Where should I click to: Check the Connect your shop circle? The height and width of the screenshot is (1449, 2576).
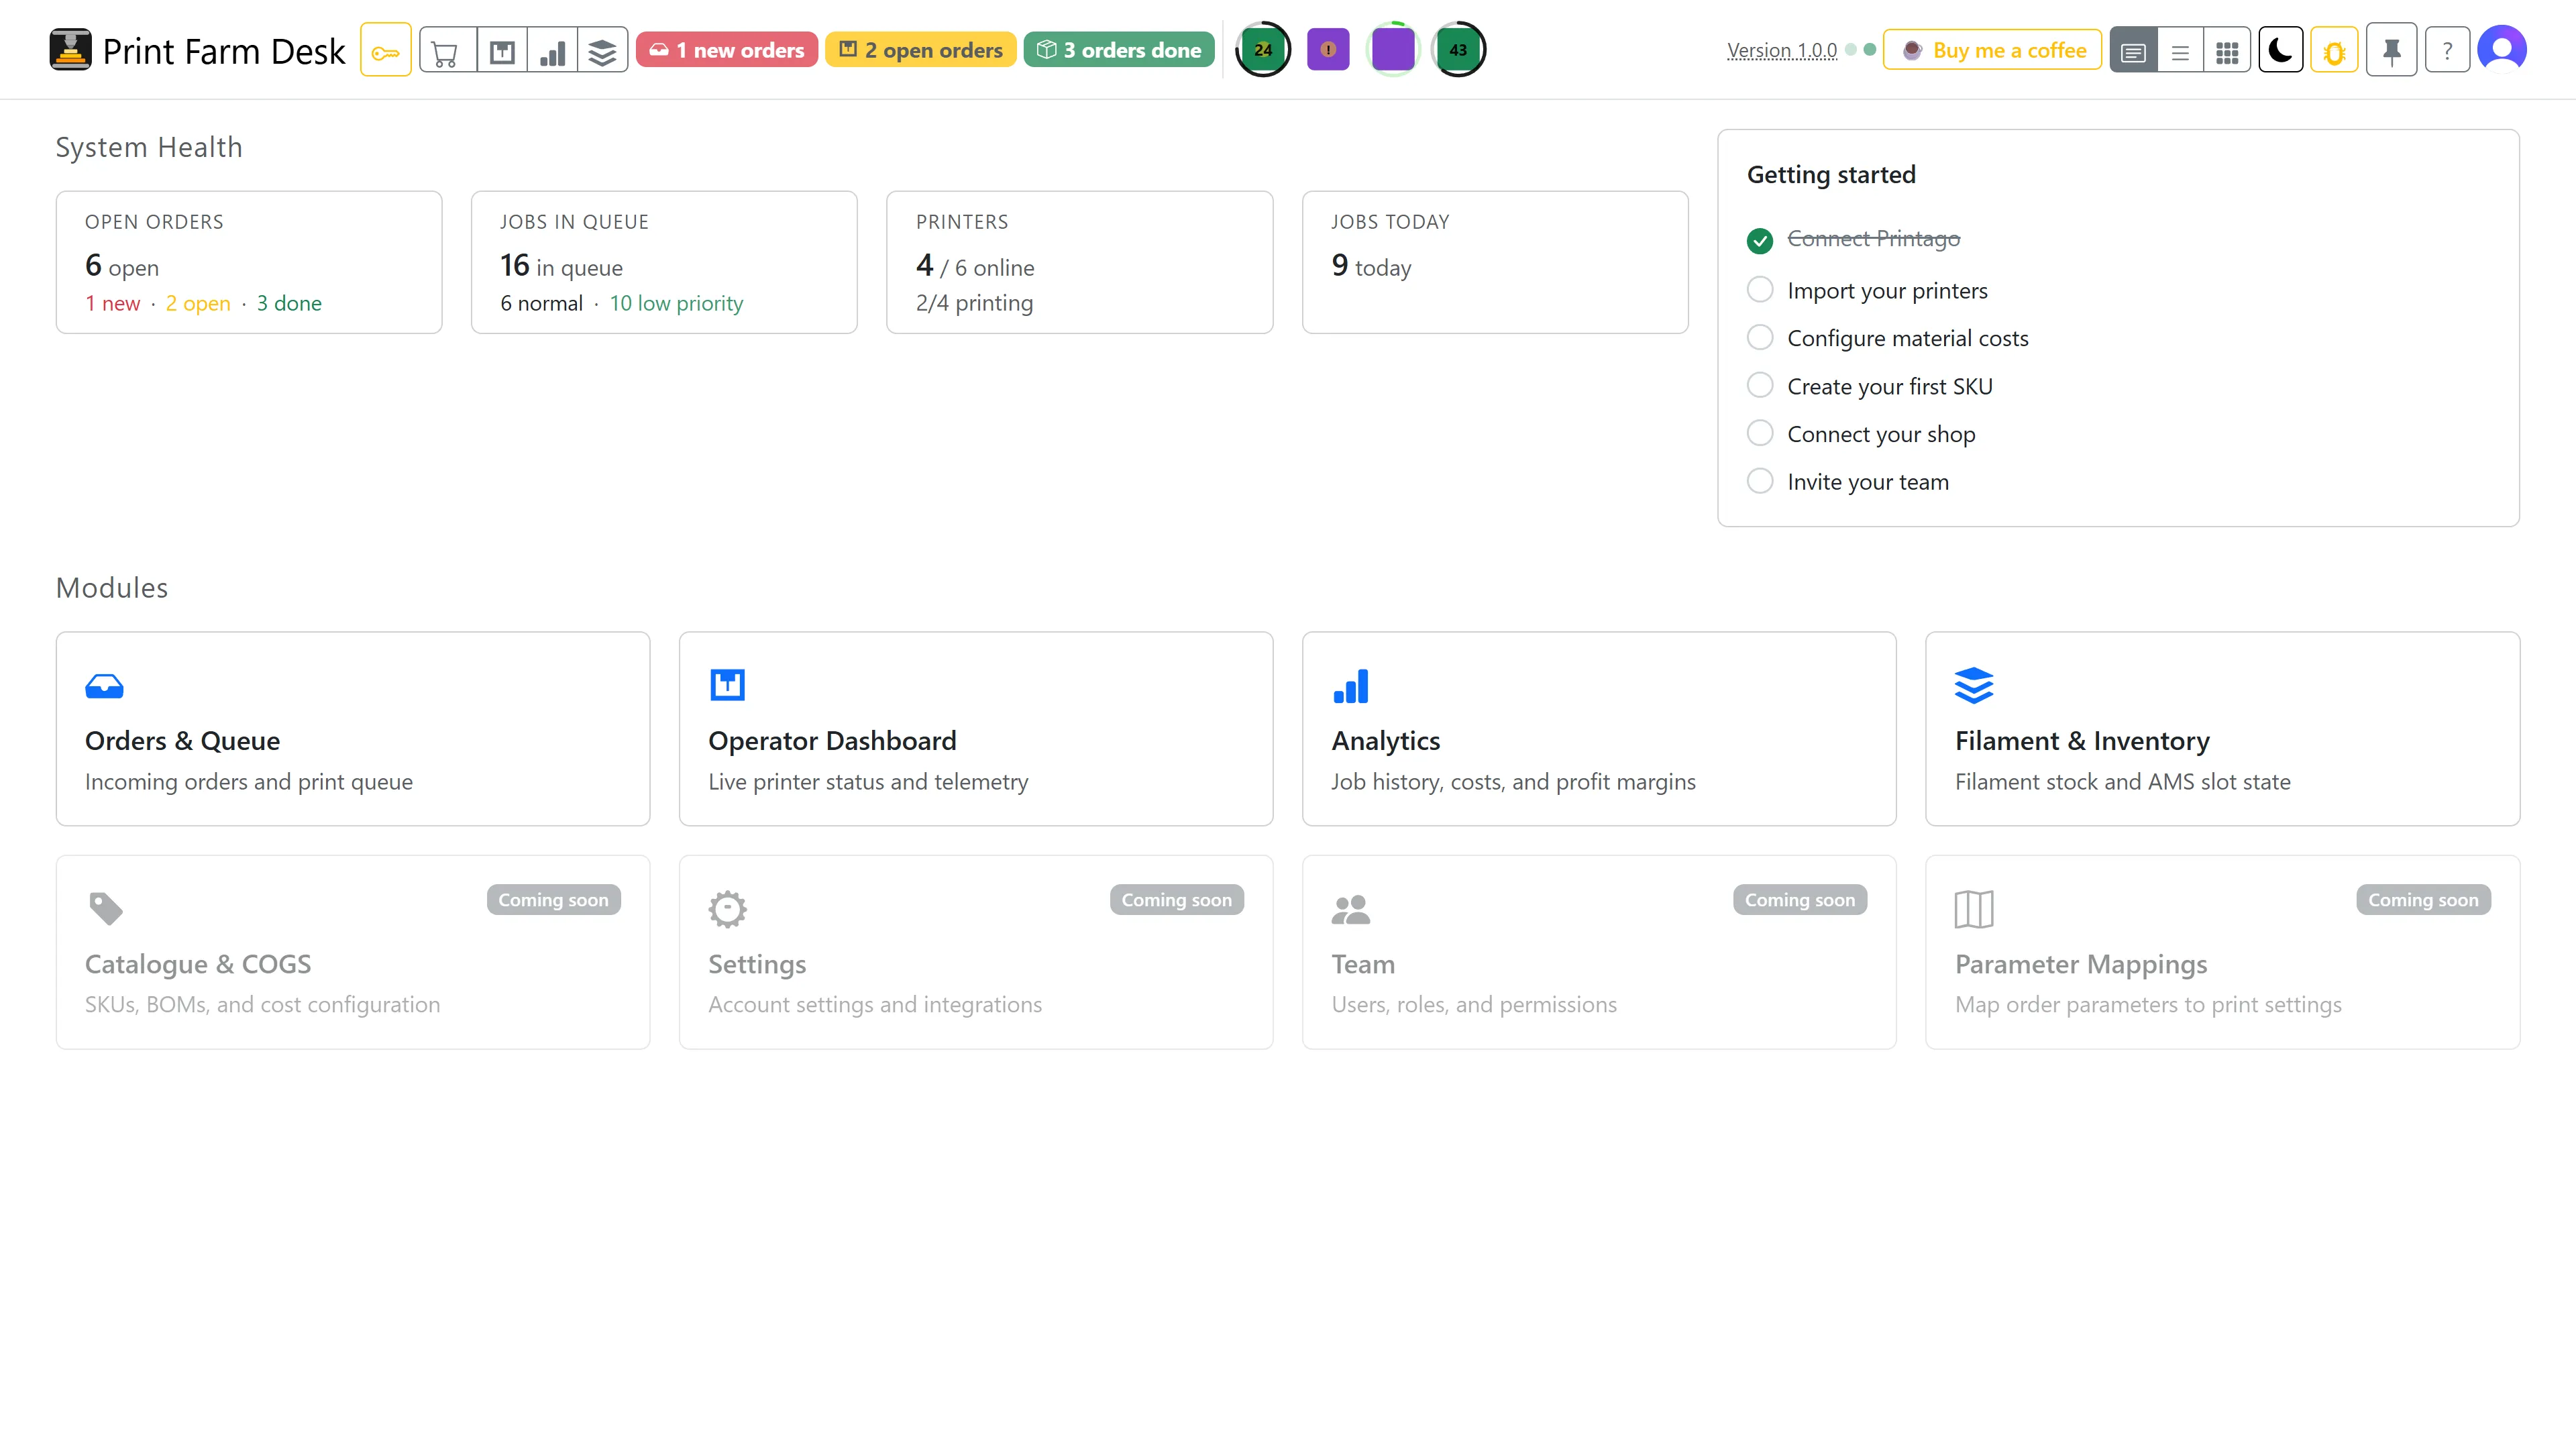(1760, 433)
